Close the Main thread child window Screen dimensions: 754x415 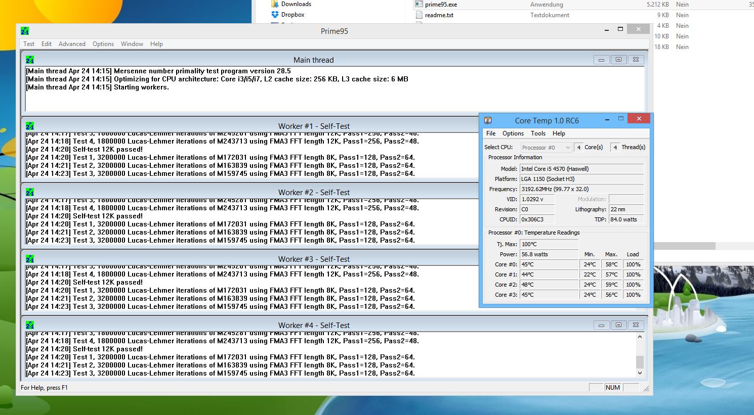click(x=636, y=60)
